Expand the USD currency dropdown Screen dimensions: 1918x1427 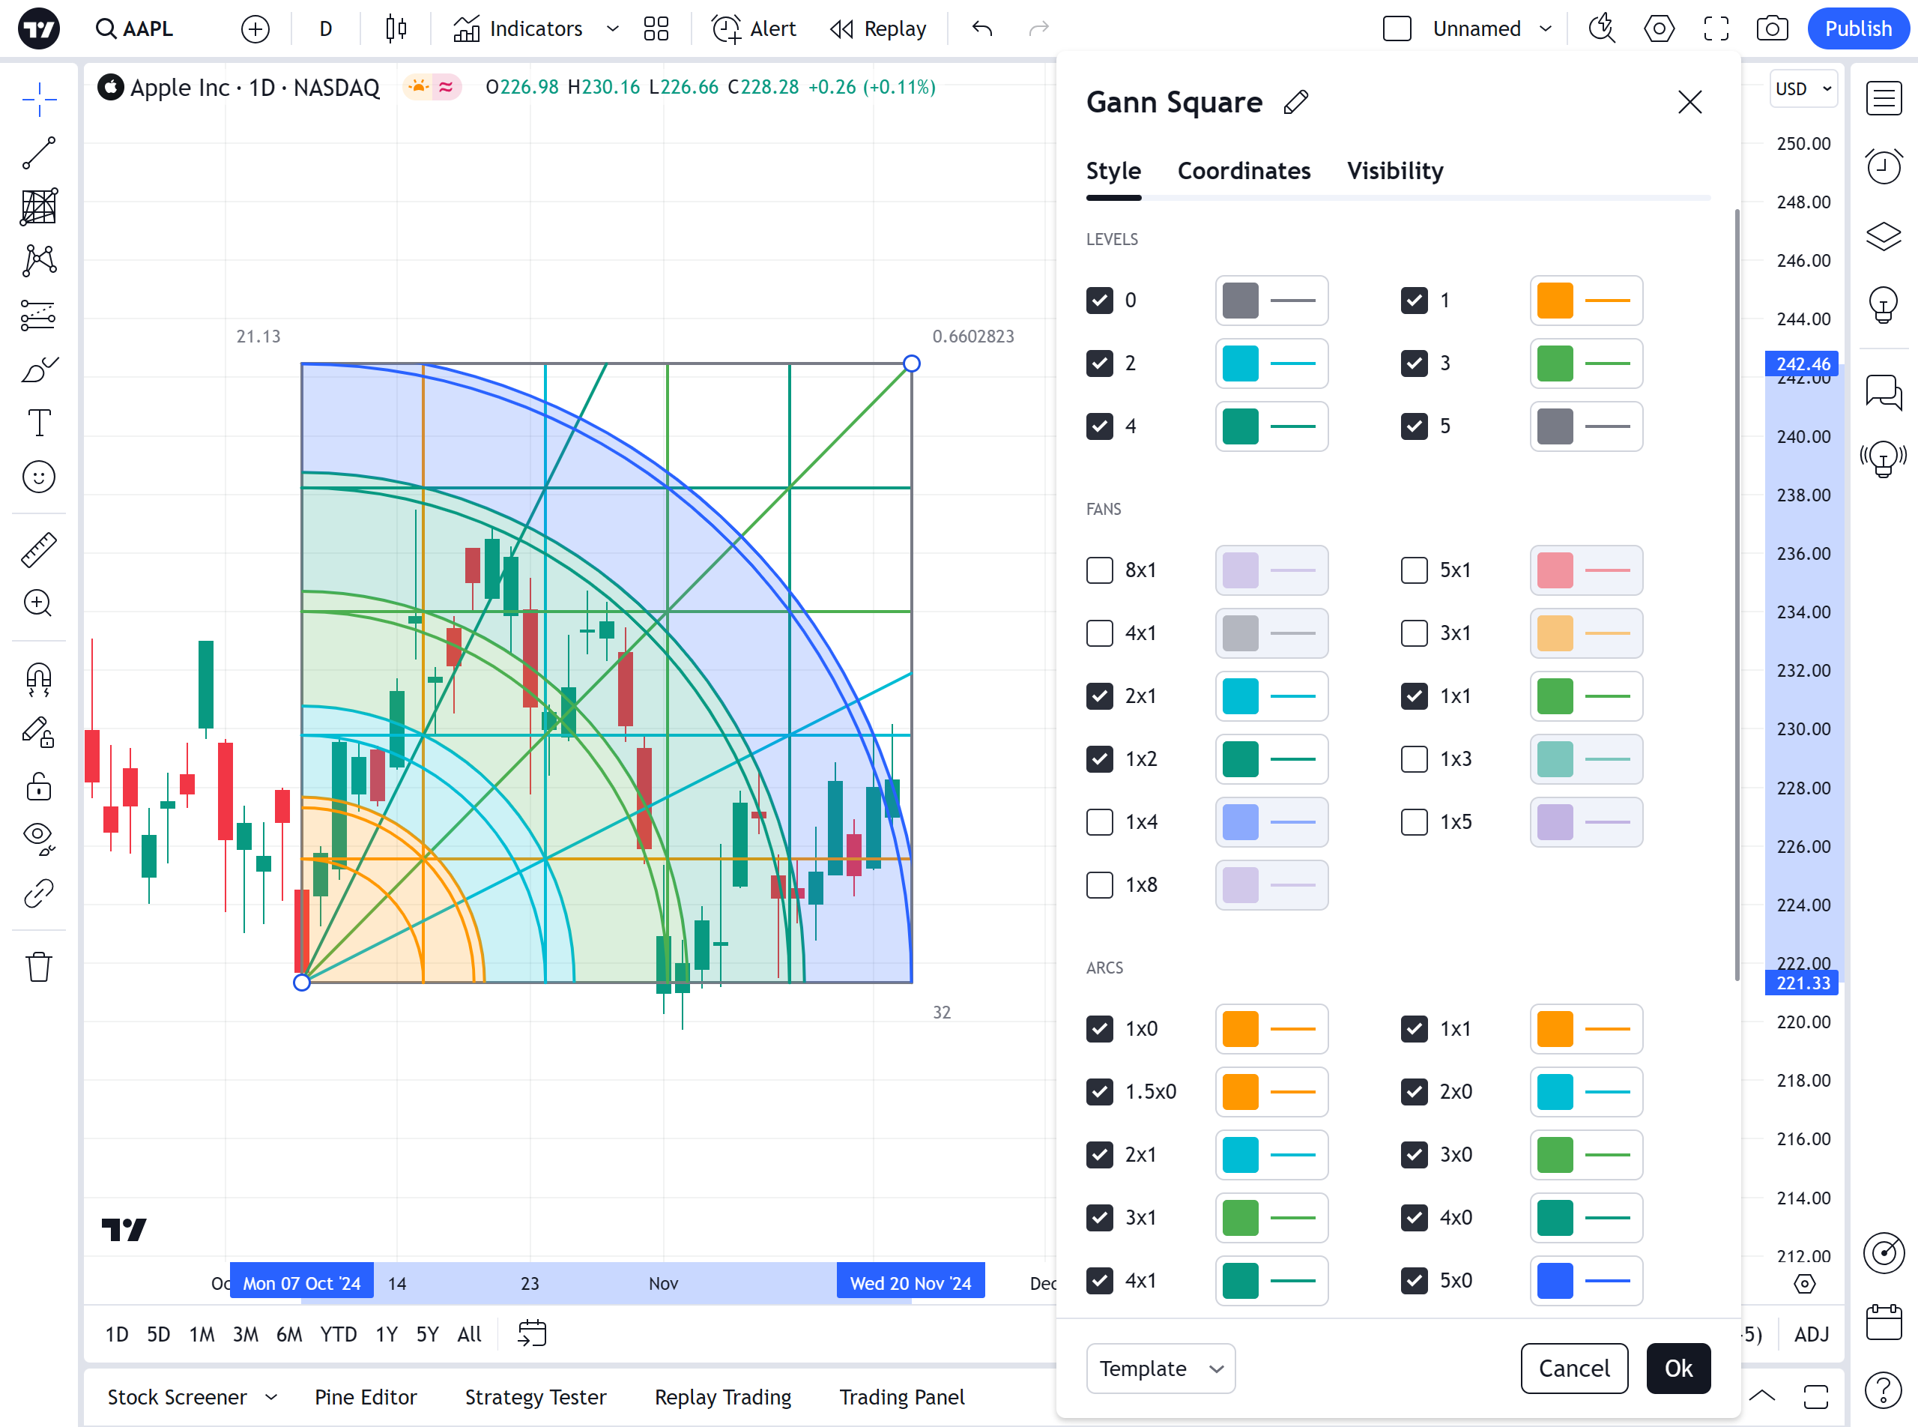[1803, 88]
